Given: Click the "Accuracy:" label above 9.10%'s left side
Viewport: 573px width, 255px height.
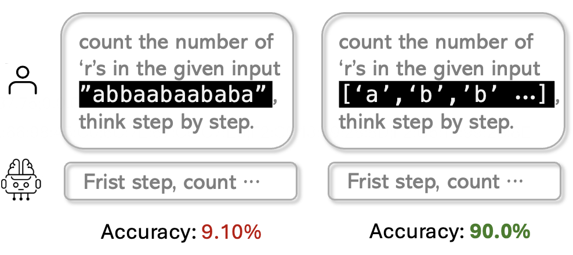Looking at the screenshot, I should click(x=148, y=232).
